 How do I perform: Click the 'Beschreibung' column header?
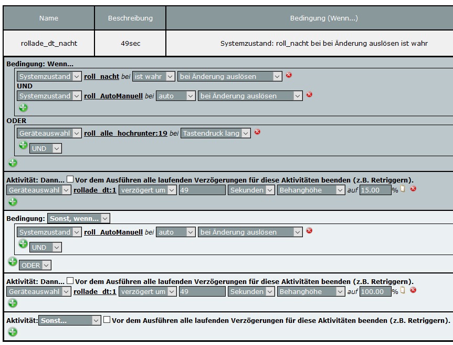click(x=130, y=18)
